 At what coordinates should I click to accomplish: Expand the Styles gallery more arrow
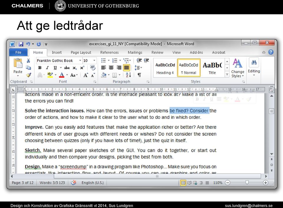[227, 74]
